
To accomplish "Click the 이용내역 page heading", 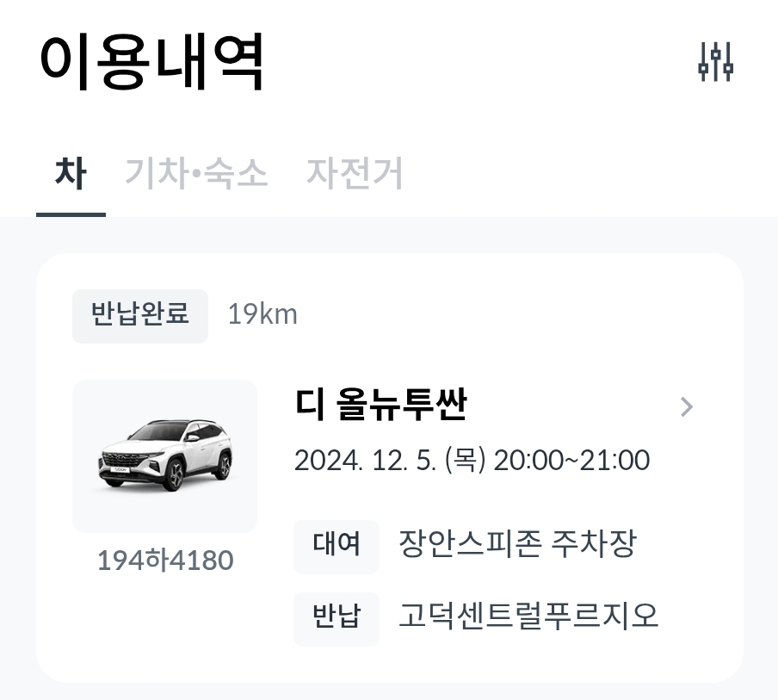I will point(152,62).
